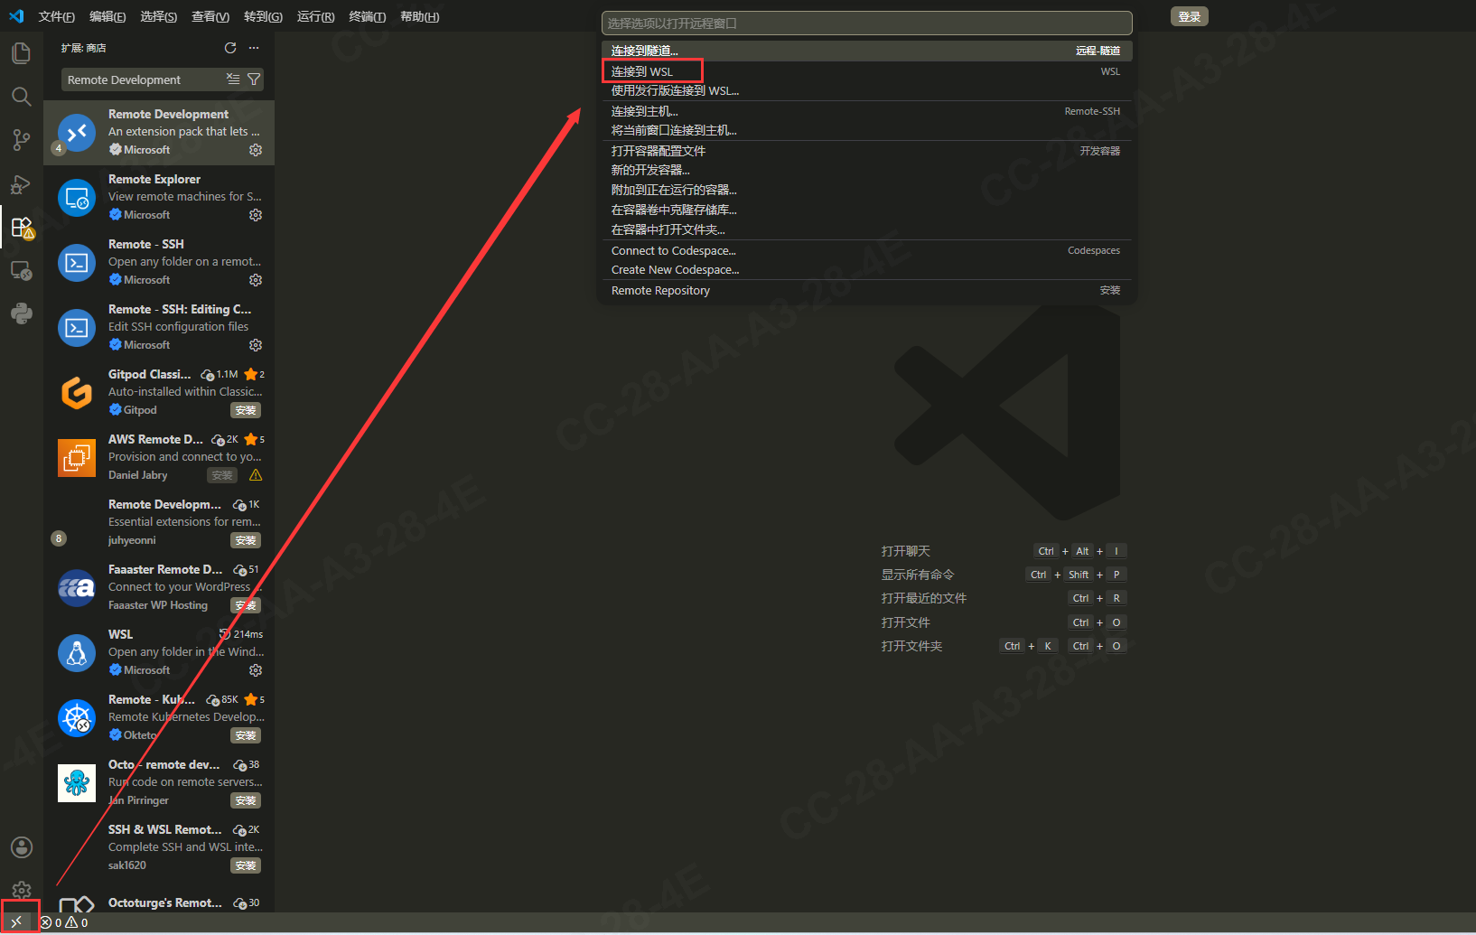Install the SSH & WSL Remote extension
Image resolution: width=1476 pixels, height=935 pixels.
pos(246,865)
